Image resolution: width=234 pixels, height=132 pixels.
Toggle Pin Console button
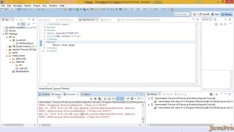pos(128,99)
